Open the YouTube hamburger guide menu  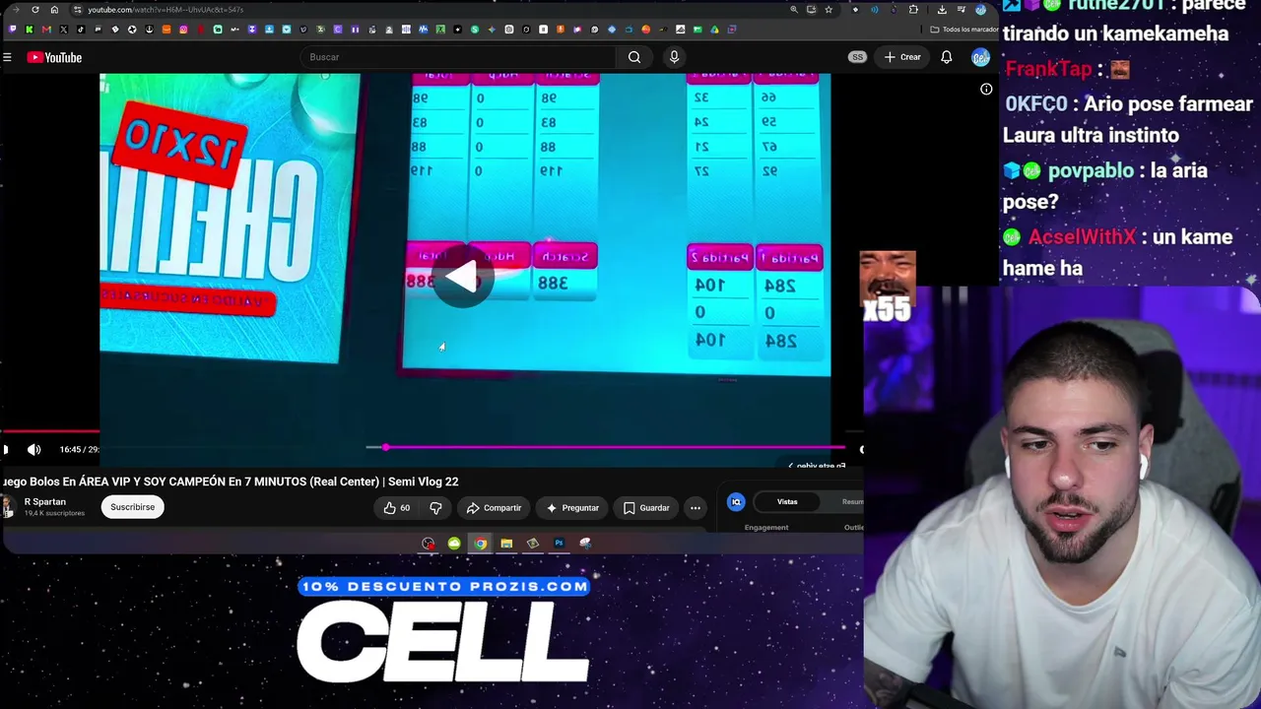[x=7, y=57]
